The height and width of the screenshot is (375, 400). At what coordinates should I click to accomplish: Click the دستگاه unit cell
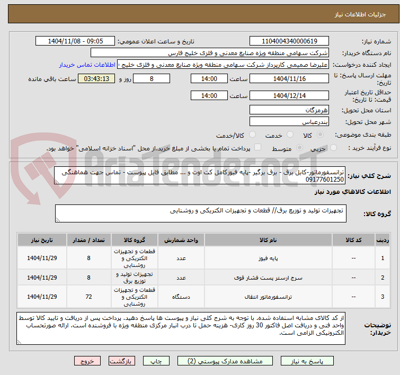click(x=181, y=297)
